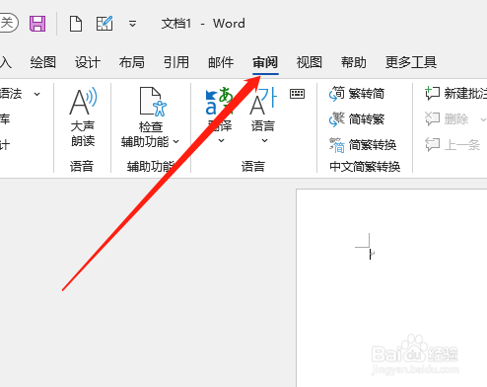
Task: Create a new blank document icon
Action: [x=76, y=24]
